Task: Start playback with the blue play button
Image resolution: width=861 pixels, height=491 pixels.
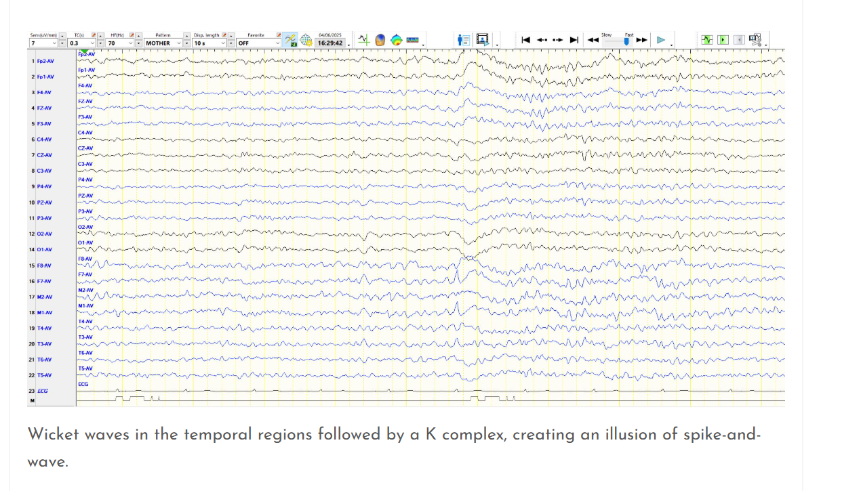Action: (661, 40)
